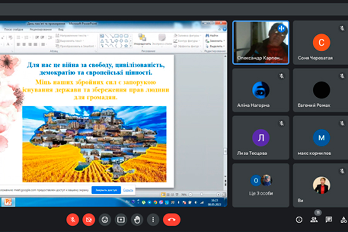Toggle the camera on/off button
The width and height of the screenshot is (348, 232).
[x=89, y=220]
